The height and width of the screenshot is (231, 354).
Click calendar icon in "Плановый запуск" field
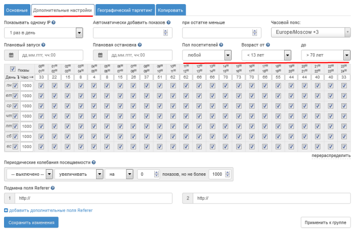11,55
